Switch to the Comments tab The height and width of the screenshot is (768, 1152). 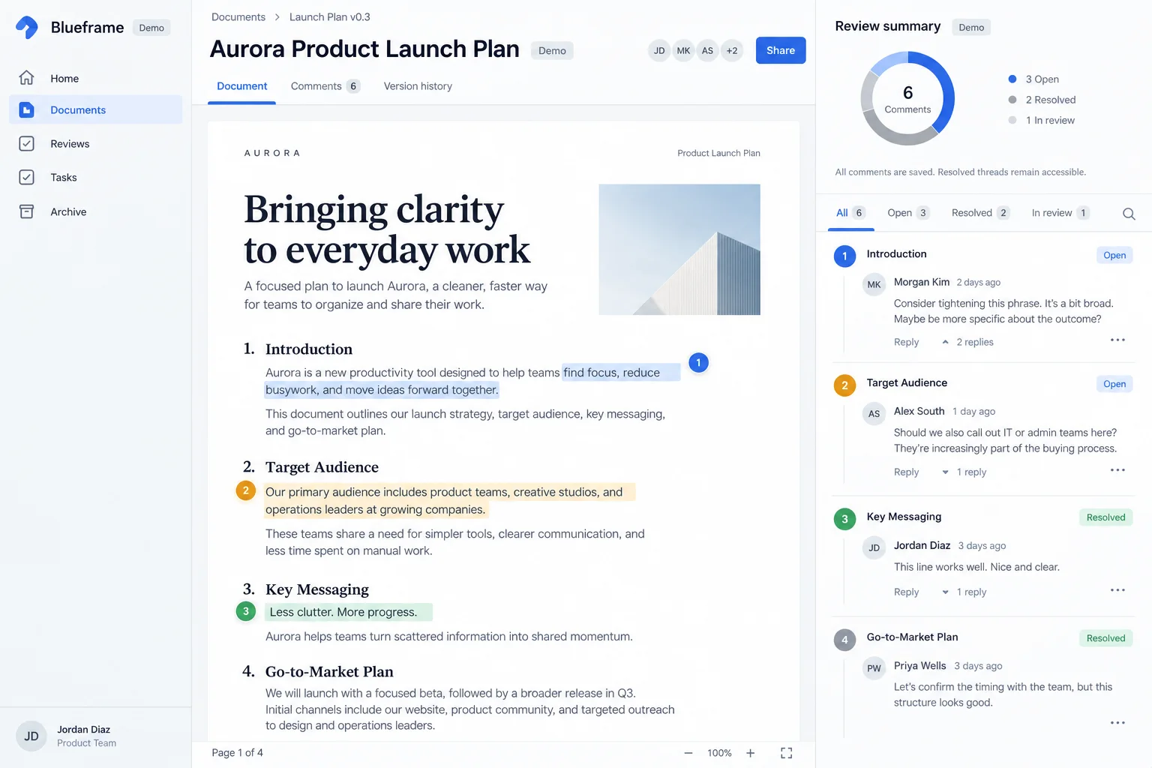click(x=325, y=86)
